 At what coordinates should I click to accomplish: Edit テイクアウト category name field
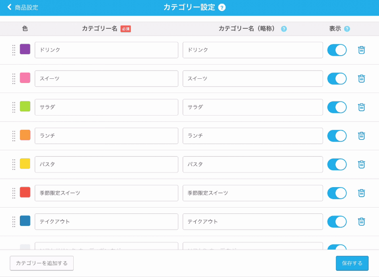[x=106, y=221]
